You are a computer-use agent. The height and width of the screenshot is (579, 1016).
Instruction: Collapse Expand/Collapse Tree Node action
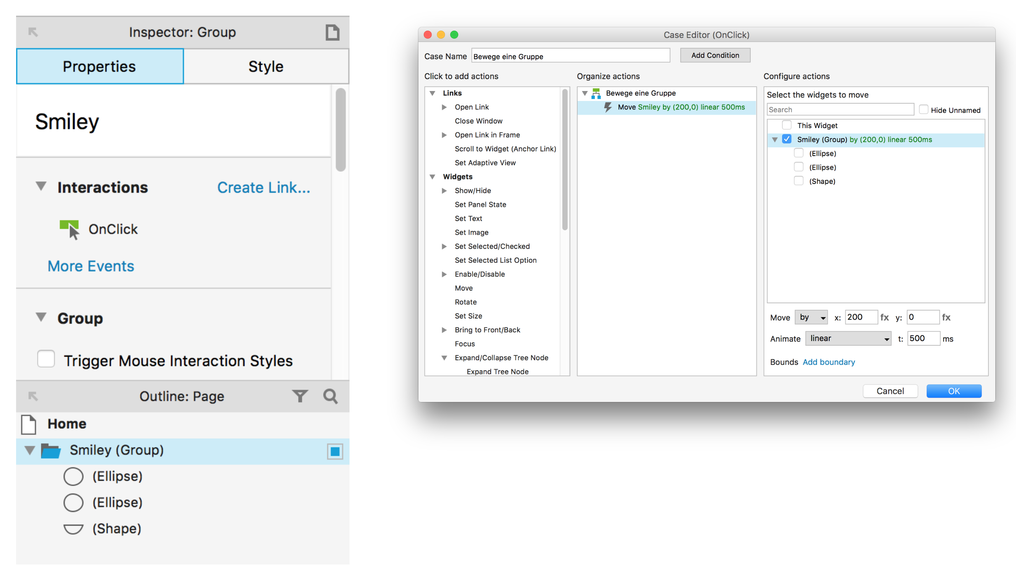444,358
